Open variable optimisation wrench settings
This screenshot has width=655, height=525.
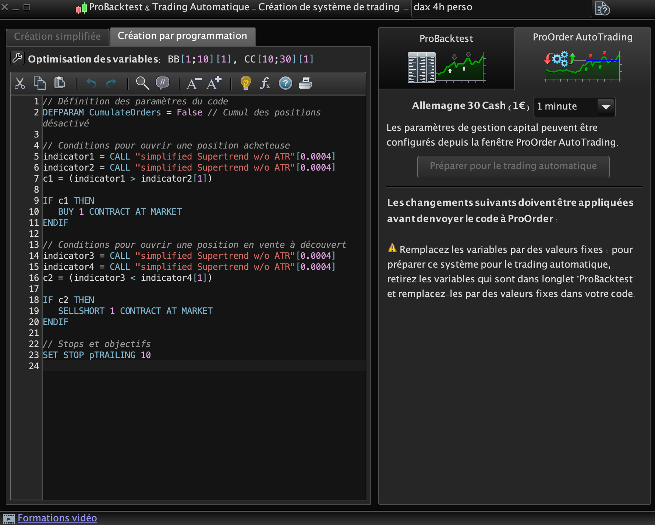point(17,58)
